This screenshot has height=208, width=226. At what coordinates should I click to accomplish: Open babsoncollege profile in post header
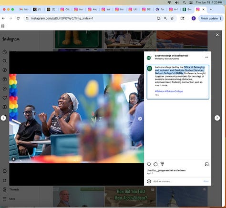tap(163, 56)
